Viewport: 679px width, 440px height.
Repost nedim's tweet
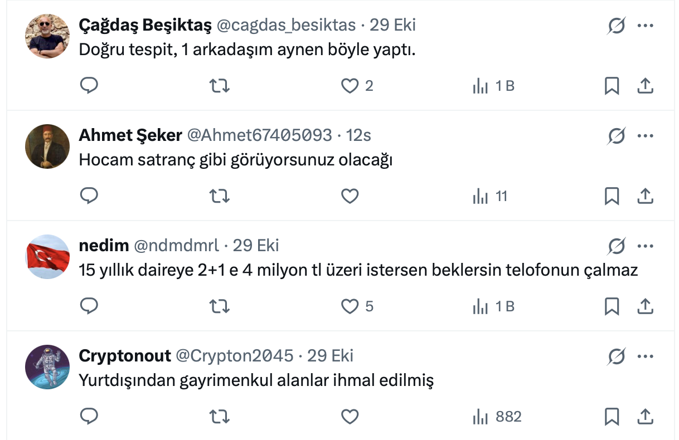(x=219, y=306)
